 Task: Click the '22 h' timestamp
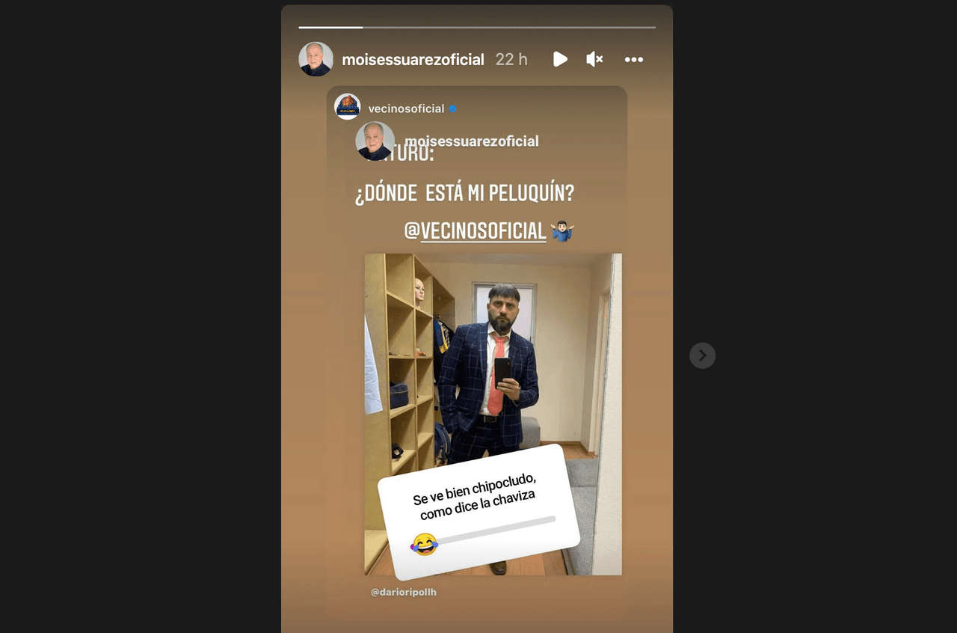click(x=511, y=60)
